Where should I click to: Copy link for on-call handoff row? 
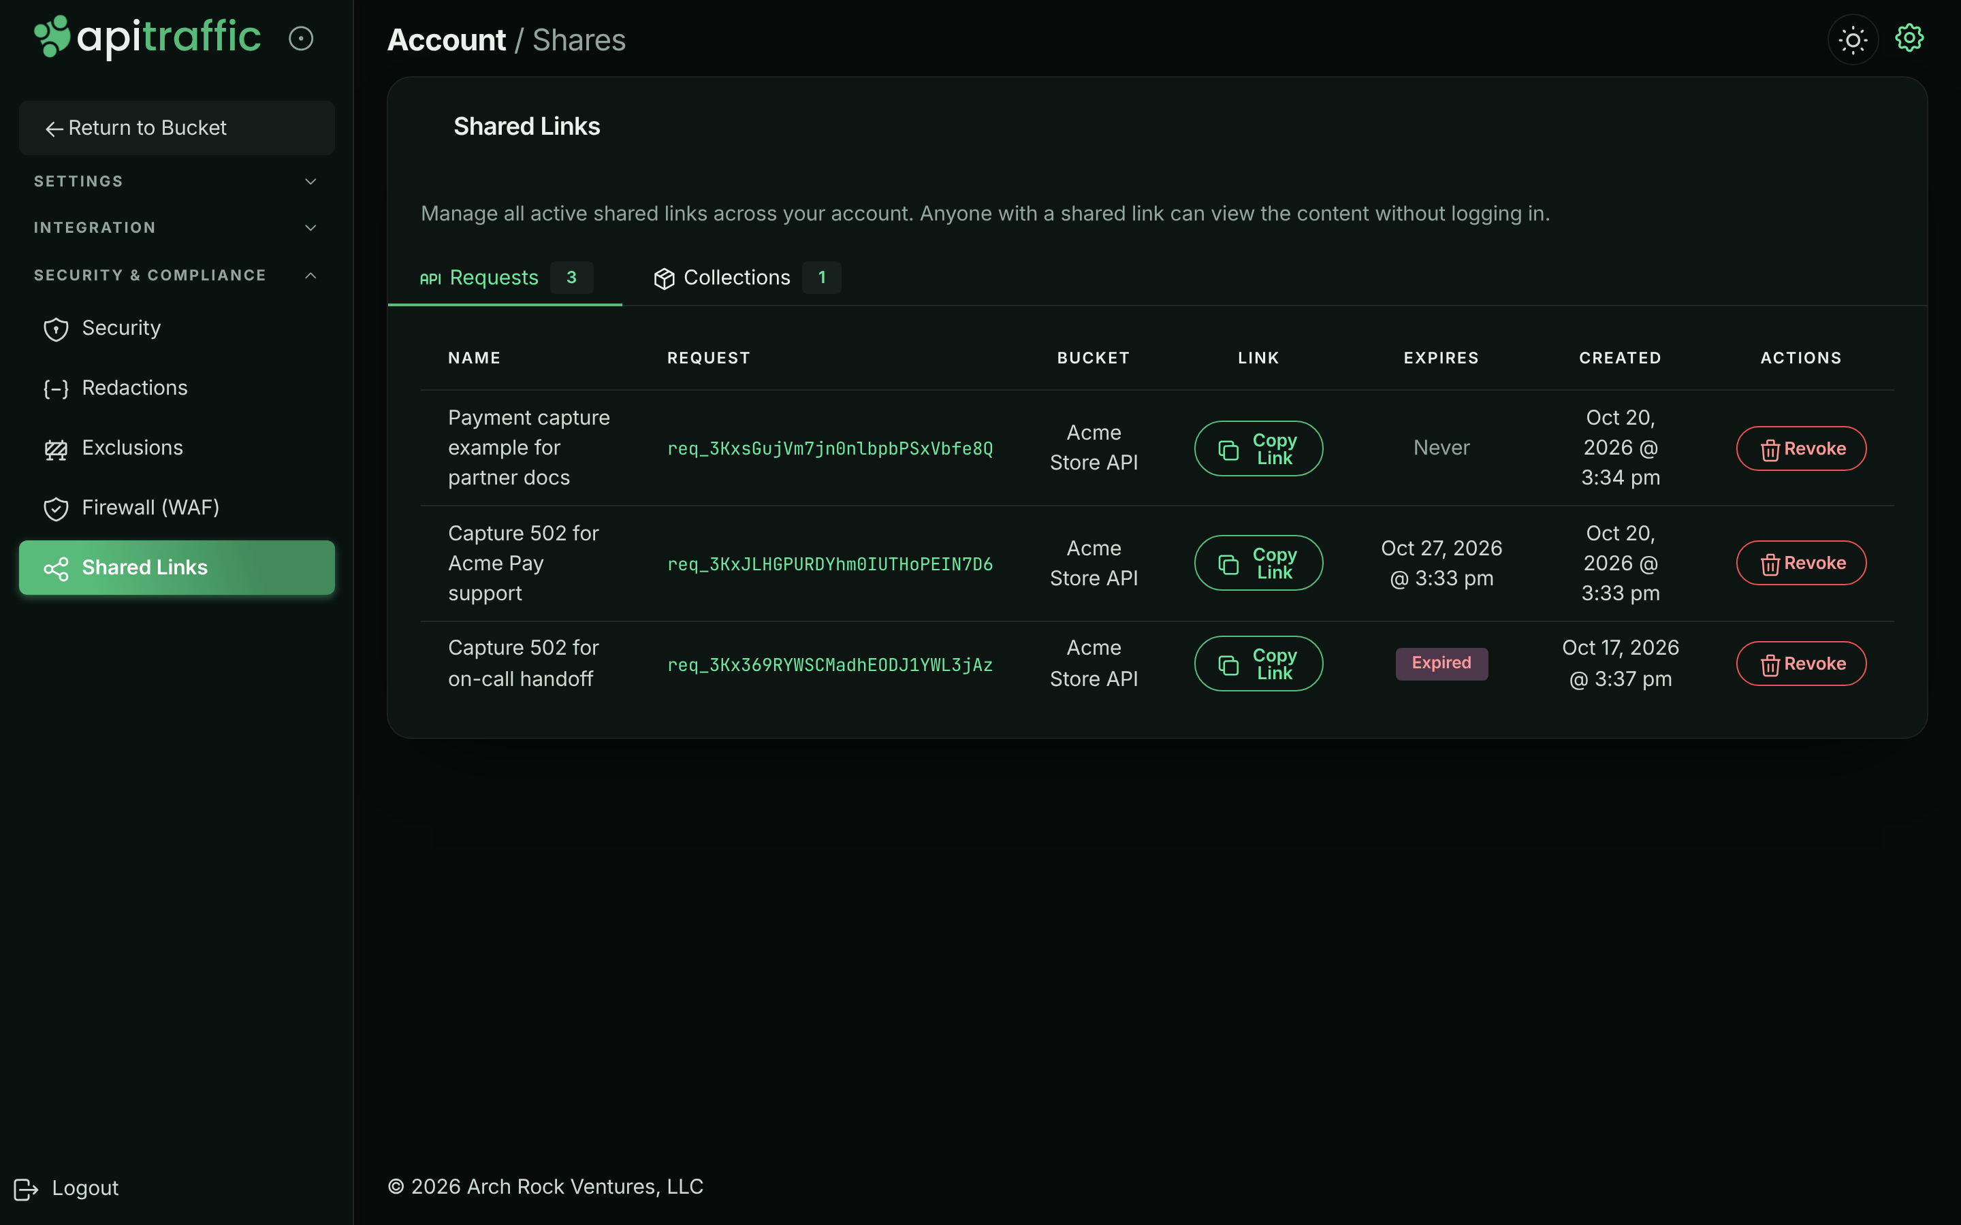pyautogui.click(x=1258, y=664)
